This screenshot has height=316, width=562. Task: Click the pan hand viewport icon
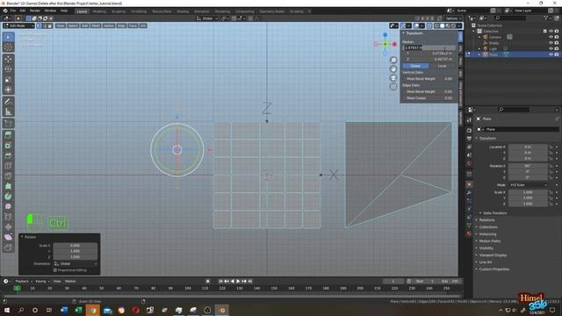(393, 68)
